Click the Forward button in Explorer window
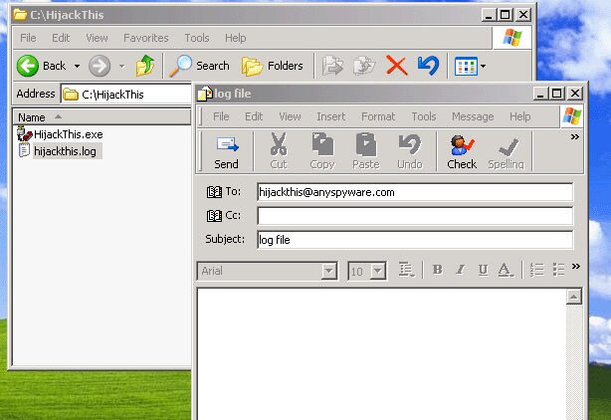The image size is (611, 420). [100, 66]
